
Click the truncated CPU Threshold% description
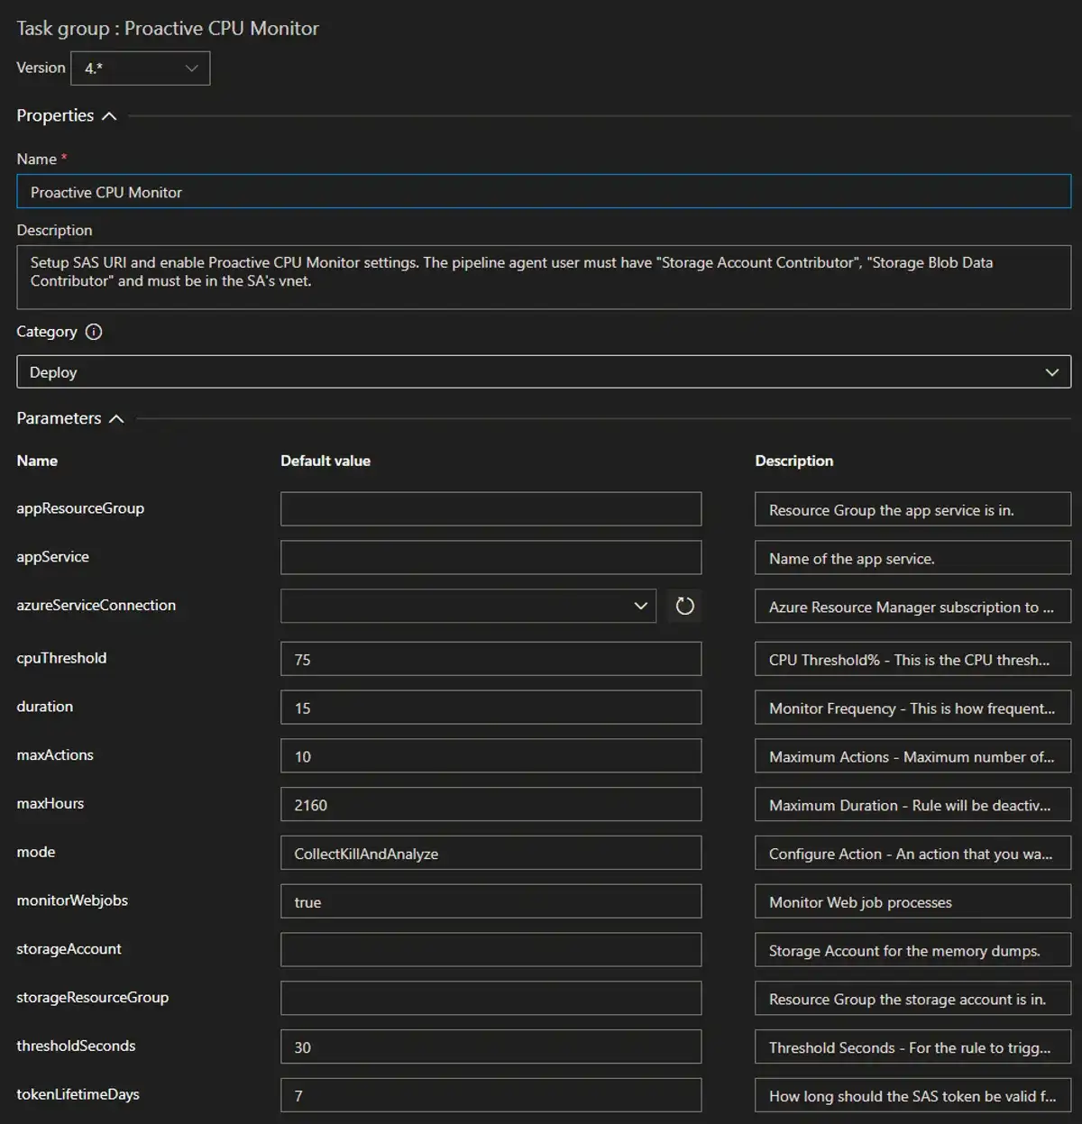pyautogui.click(x=912, y=659)
